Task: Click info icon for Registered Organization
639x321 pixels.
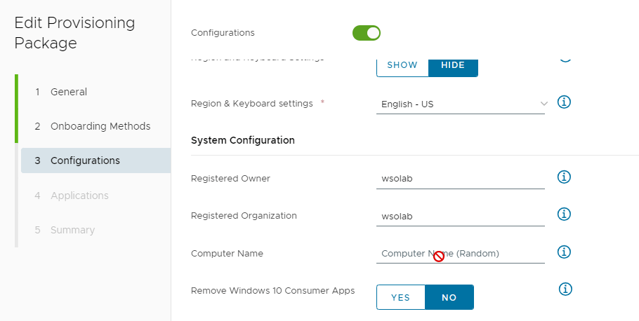Action: point(564,214)
